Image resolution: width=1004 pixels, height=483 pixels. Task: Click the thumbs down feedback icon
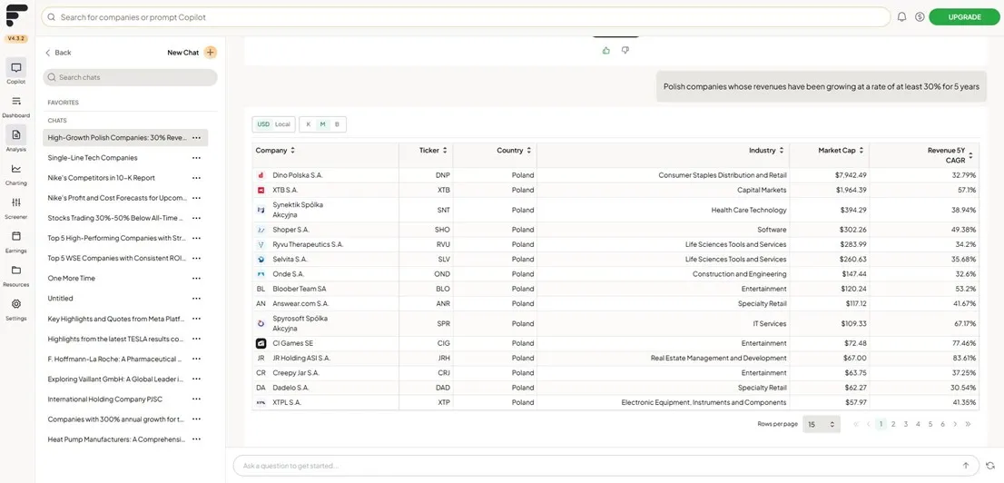pyautogui.click(x=625, y=51)
